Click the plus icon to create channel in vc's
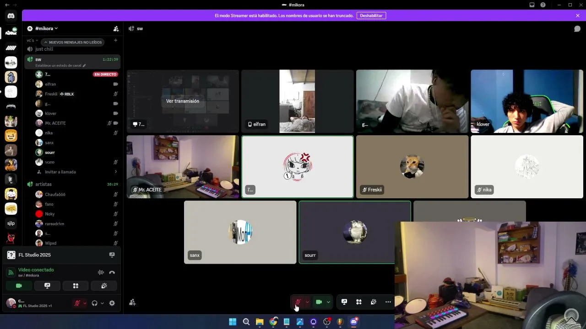Image resolution: width=586 pixels, height=329 pixels. (x=115, y=40)
